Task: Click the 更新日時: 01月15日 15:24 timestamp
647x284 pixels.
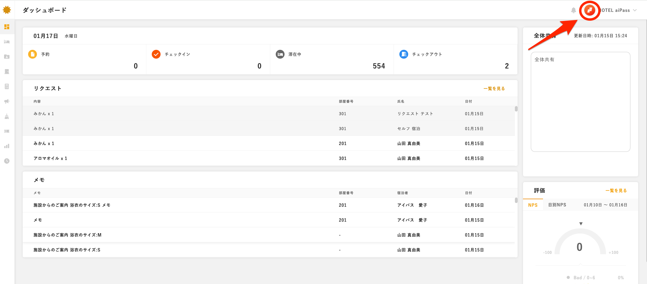Action: tap(601, 36)
